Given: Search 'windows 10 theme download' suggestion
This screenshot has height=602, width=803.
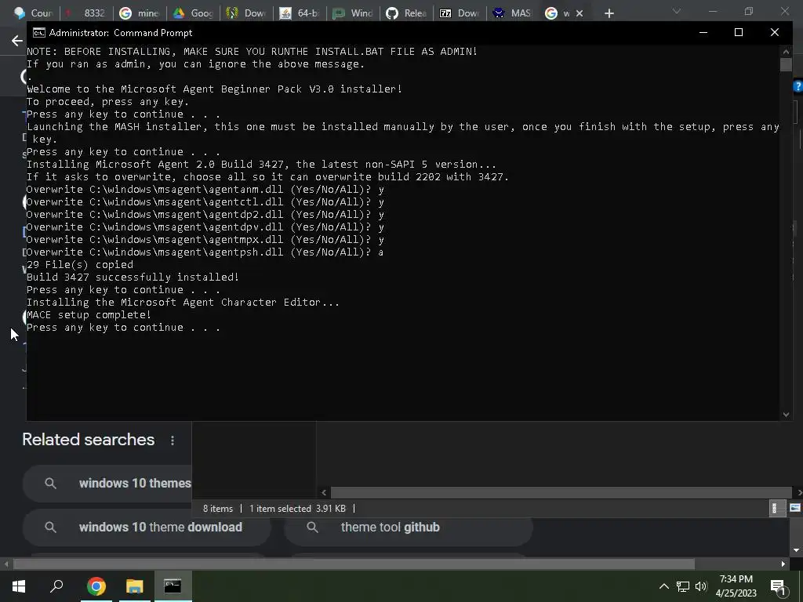Looking at the screenshot, I should 147,528.
